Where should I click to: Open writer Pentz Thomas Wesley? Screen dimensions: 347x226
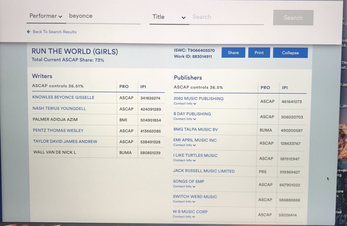(58, 130)
